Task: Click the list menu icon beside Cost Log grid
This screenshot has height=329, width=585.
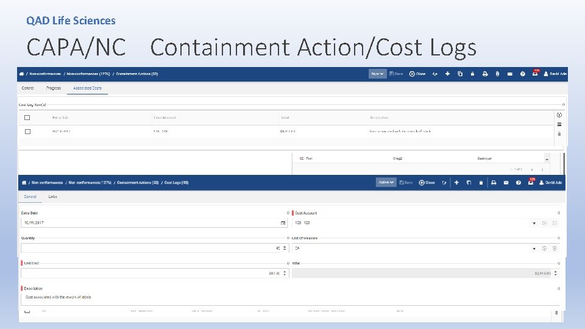Action: coord(559,124)
